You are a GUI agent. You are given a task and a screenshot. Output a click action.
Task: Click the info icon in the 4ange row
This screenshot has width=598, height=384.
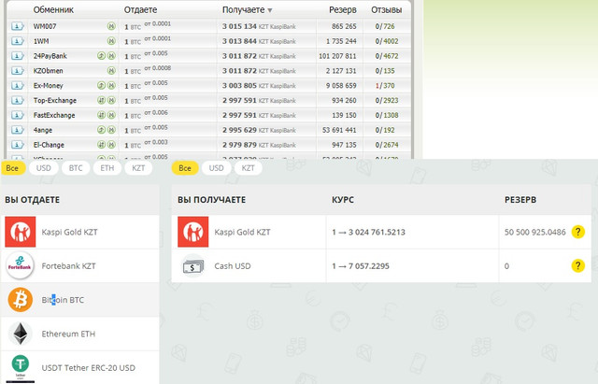(18, 130)
